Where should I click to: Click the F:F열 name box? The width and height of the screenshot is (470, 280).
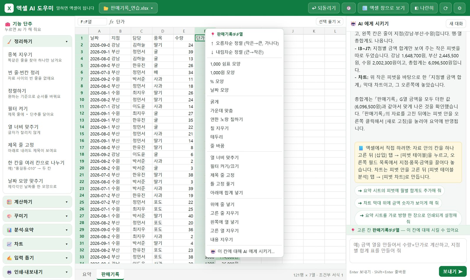tap(92, 22)
